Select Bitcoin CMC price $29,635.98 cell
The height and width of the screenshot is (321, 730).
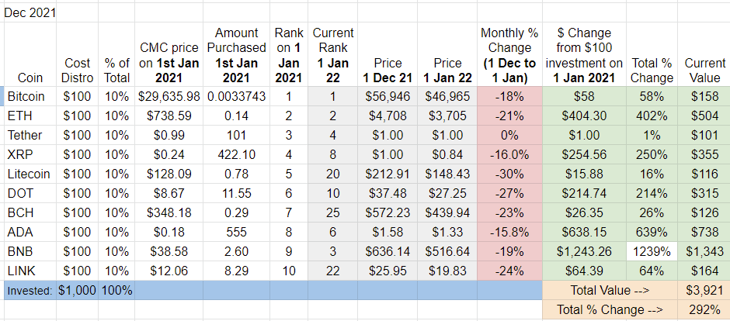tap(169, 96)
